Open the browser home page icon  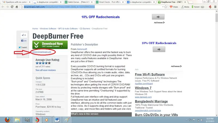click(x=17, y=7)
